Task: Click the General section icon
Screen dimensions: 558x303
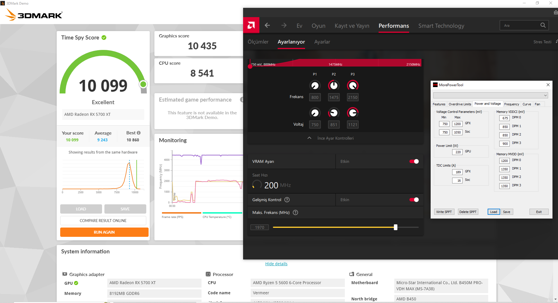Action: [352, 274]
